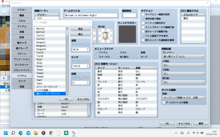This screenshot has height=137, width=220.
Task: Decrease pan value spinner
Action: [87, 84]
